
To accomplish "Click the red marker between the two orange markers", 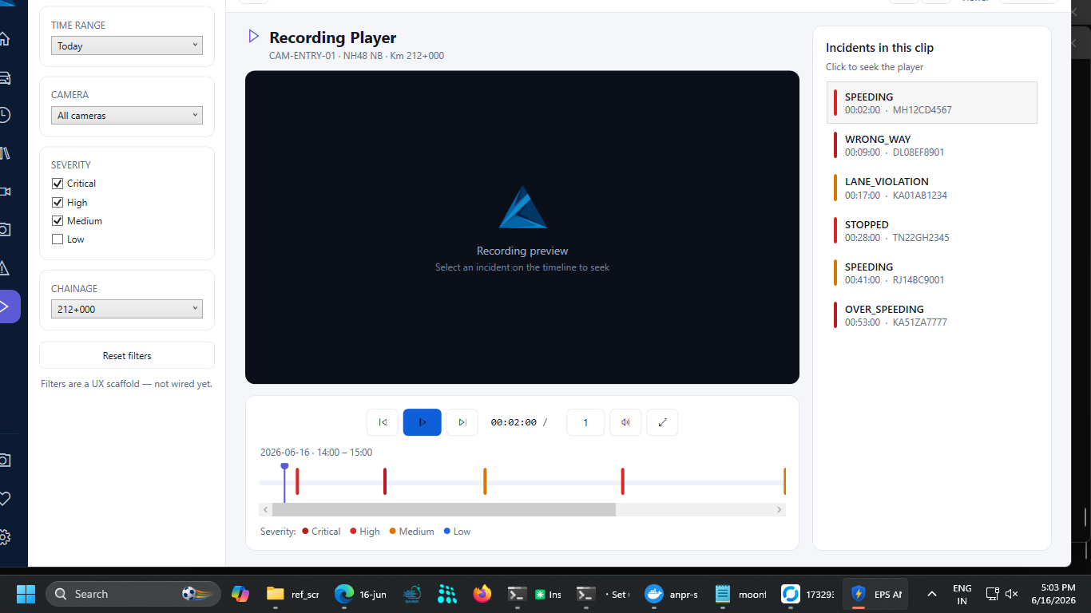I will pyautogui.click(x=622, y=481).
